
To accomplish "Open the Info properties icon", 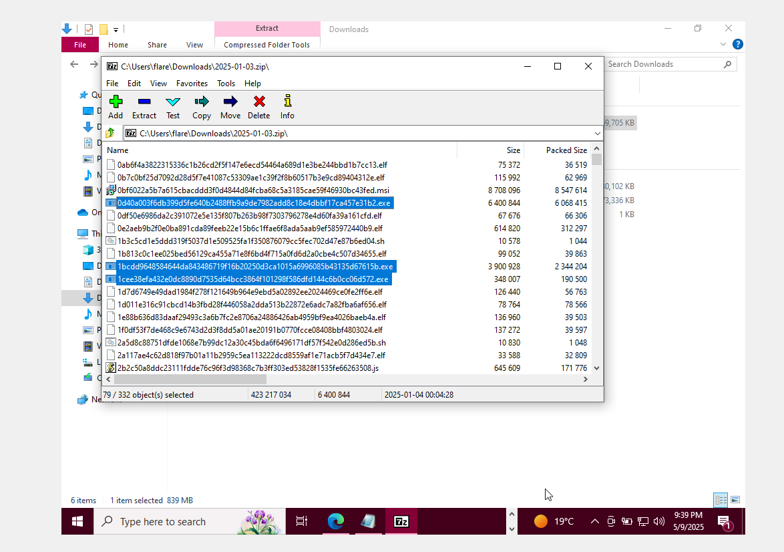I will (x=288, y=102).
